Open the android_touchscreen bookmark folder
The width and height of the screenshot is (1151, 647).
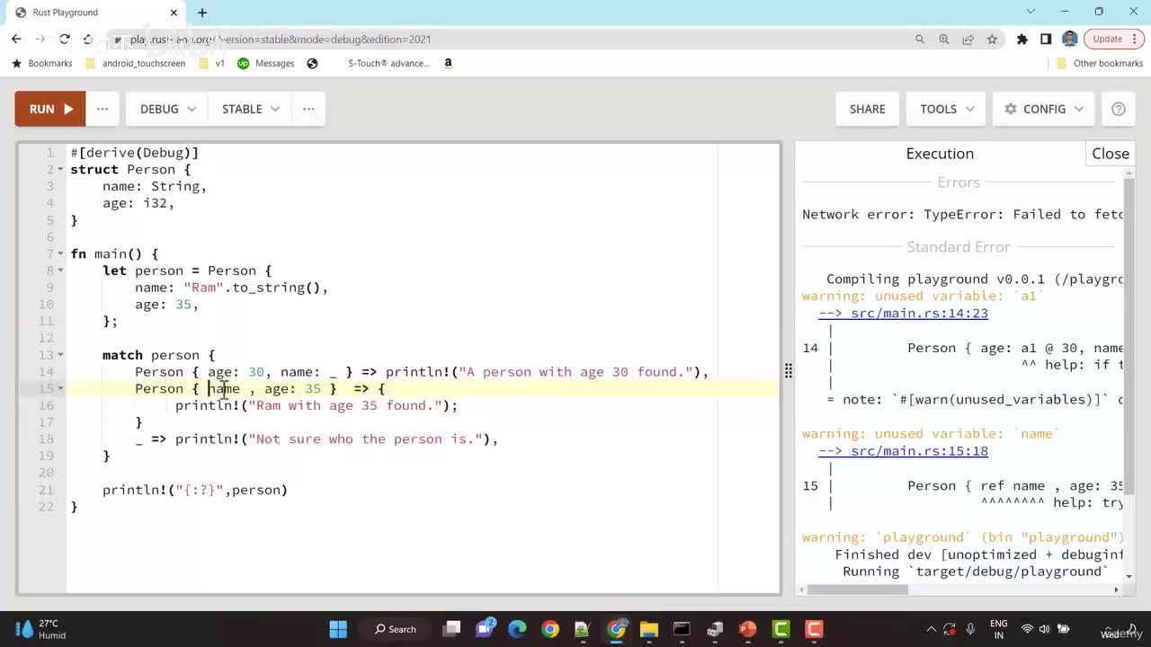[135, 64]
